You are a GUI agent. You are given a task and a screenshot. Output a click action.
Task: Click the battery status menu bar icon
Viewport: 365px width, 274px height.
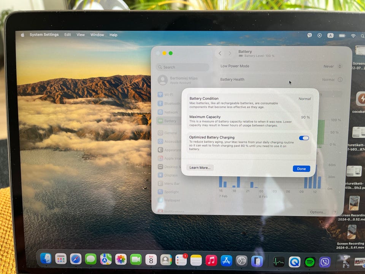pyautogui.click(x=342, y=36)
